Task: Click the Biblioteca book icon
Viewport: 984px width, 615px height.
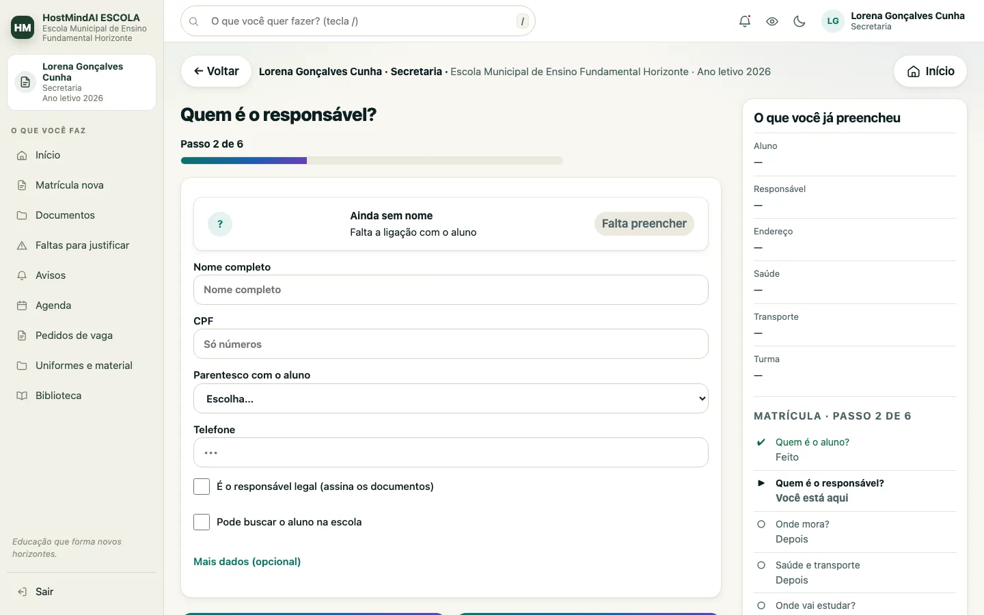Action: [22, 396]
